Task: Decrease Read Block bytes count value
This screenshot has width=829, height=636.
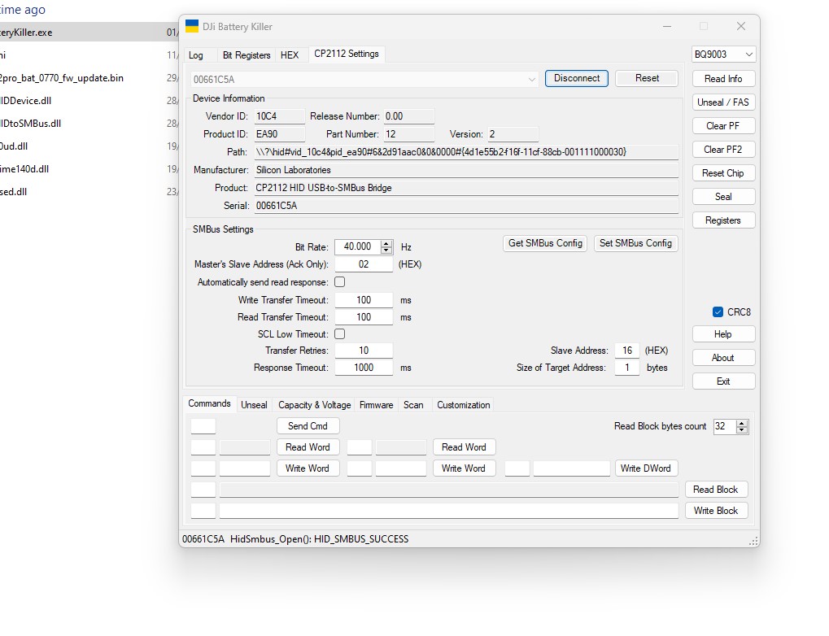Action: 741,430
